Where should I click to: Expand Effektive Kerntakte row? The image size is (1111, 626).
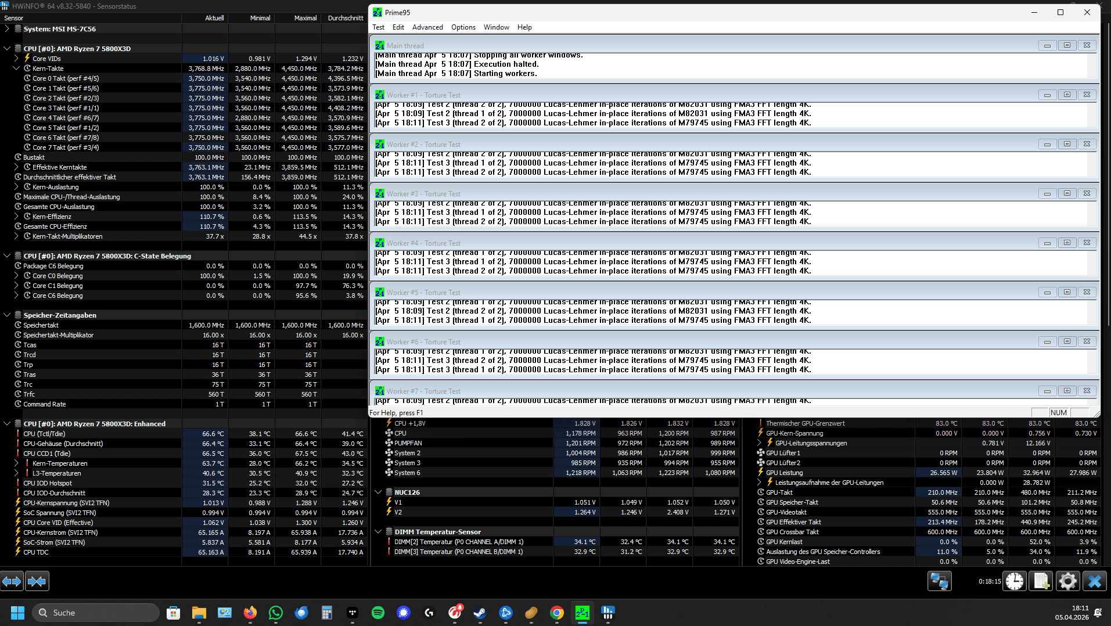[x=16, y=167]
